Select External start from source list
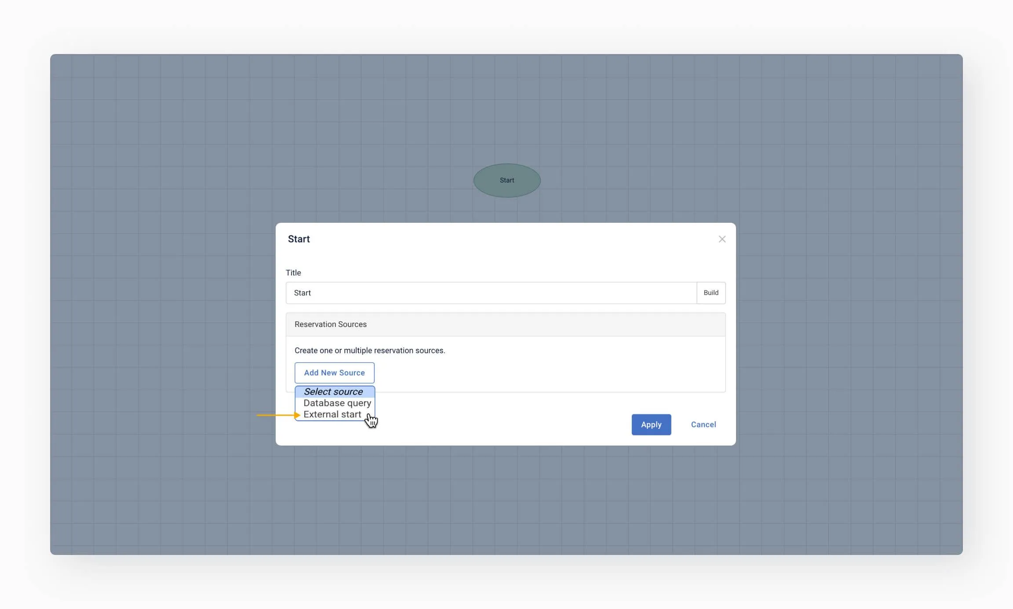Image resolution: width=1013 pixels, height=609 pixels. 332,414
